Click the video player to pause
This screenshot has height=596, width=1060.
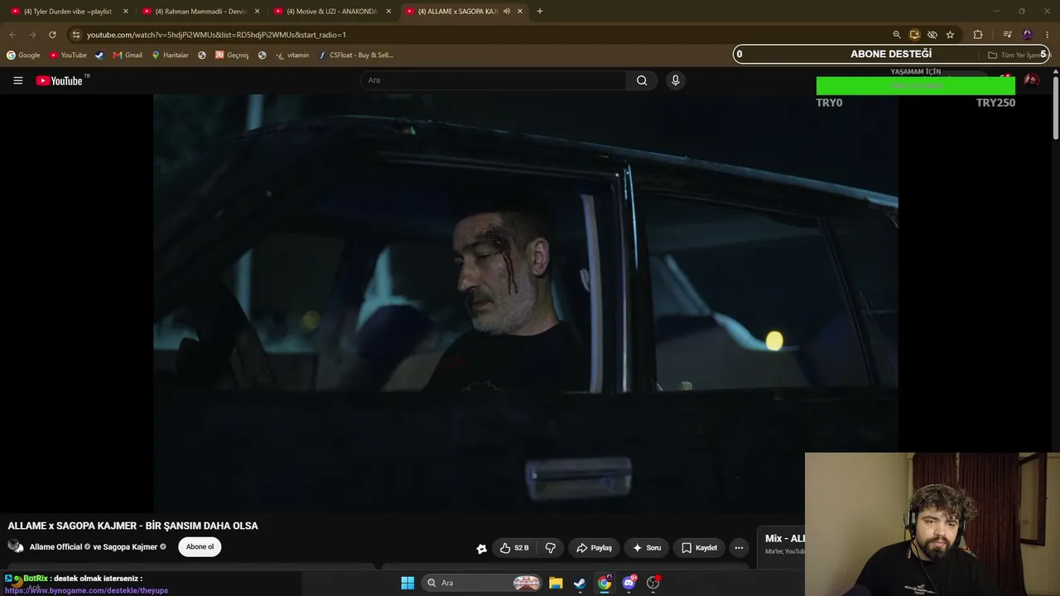tap(525, 302)
